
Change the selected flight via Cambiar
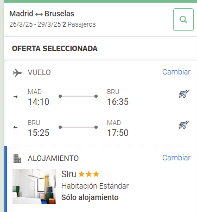tap(176, 72)
